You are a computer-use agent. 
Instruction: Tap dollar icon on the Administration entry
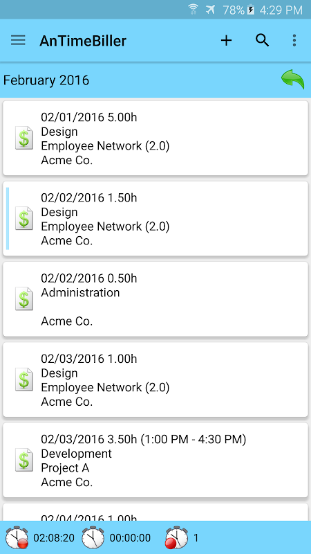(x=24, y=299)
